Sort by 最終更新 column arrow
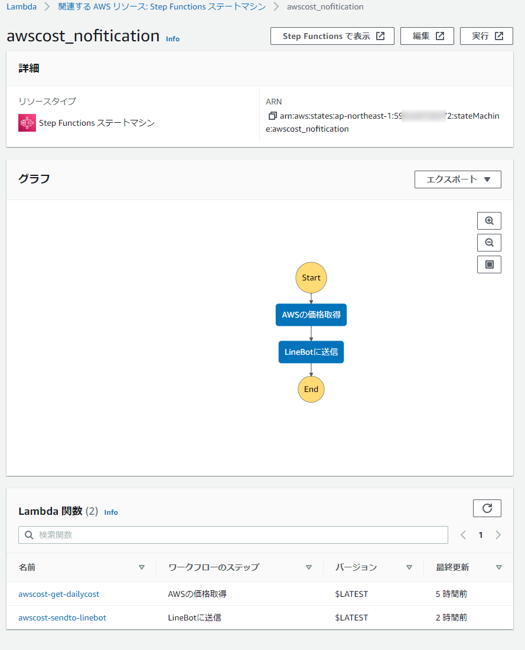The width and height of the screenshot is (525, 650). 499,567
